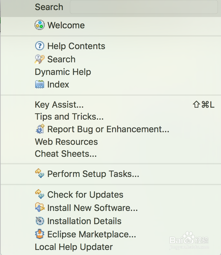Viewport: 221px width, 255px height.
Task: Click the Index book icon
Action: point(40,84)
